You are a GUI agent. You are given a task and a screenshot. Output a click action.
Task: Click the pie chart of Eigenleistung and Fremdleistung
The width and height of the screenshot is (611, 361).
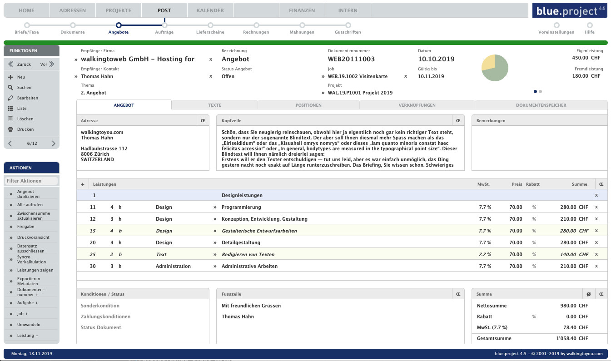[x=495, y=68]
